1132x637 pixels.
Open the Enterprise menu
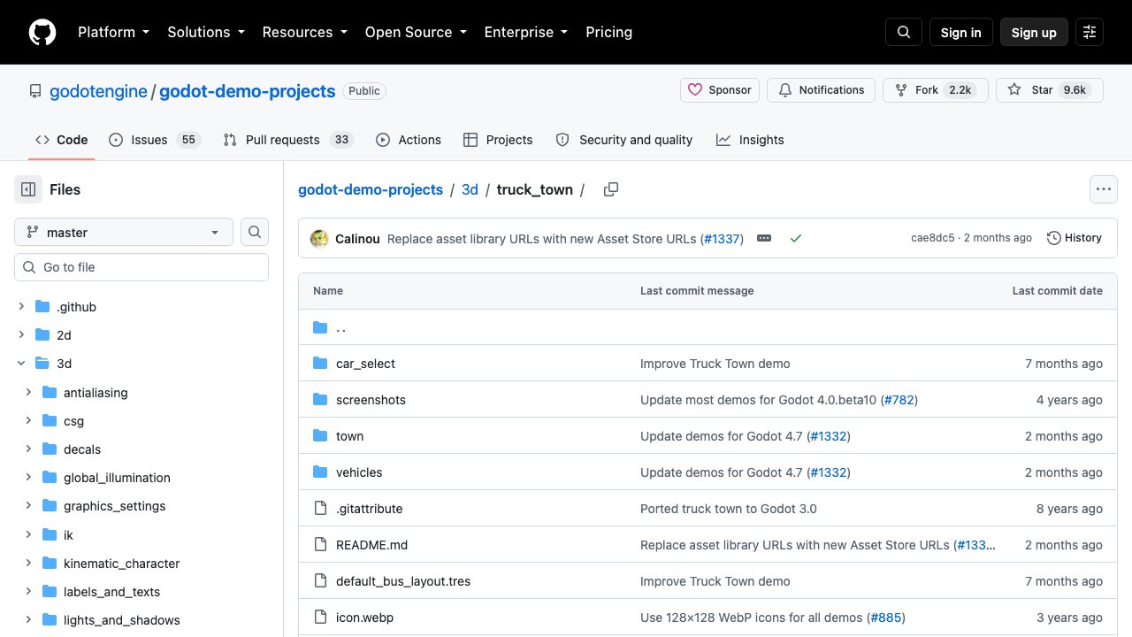[x=525, y=32]
